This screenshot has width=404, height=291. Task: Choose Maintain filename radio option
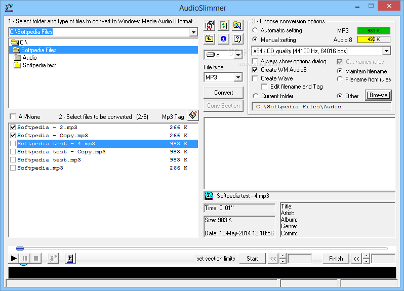click(340, 71)
